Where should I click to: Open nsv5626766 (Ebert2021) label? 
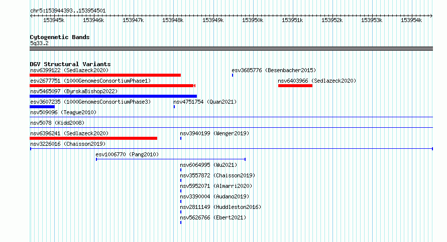(213, 217)
